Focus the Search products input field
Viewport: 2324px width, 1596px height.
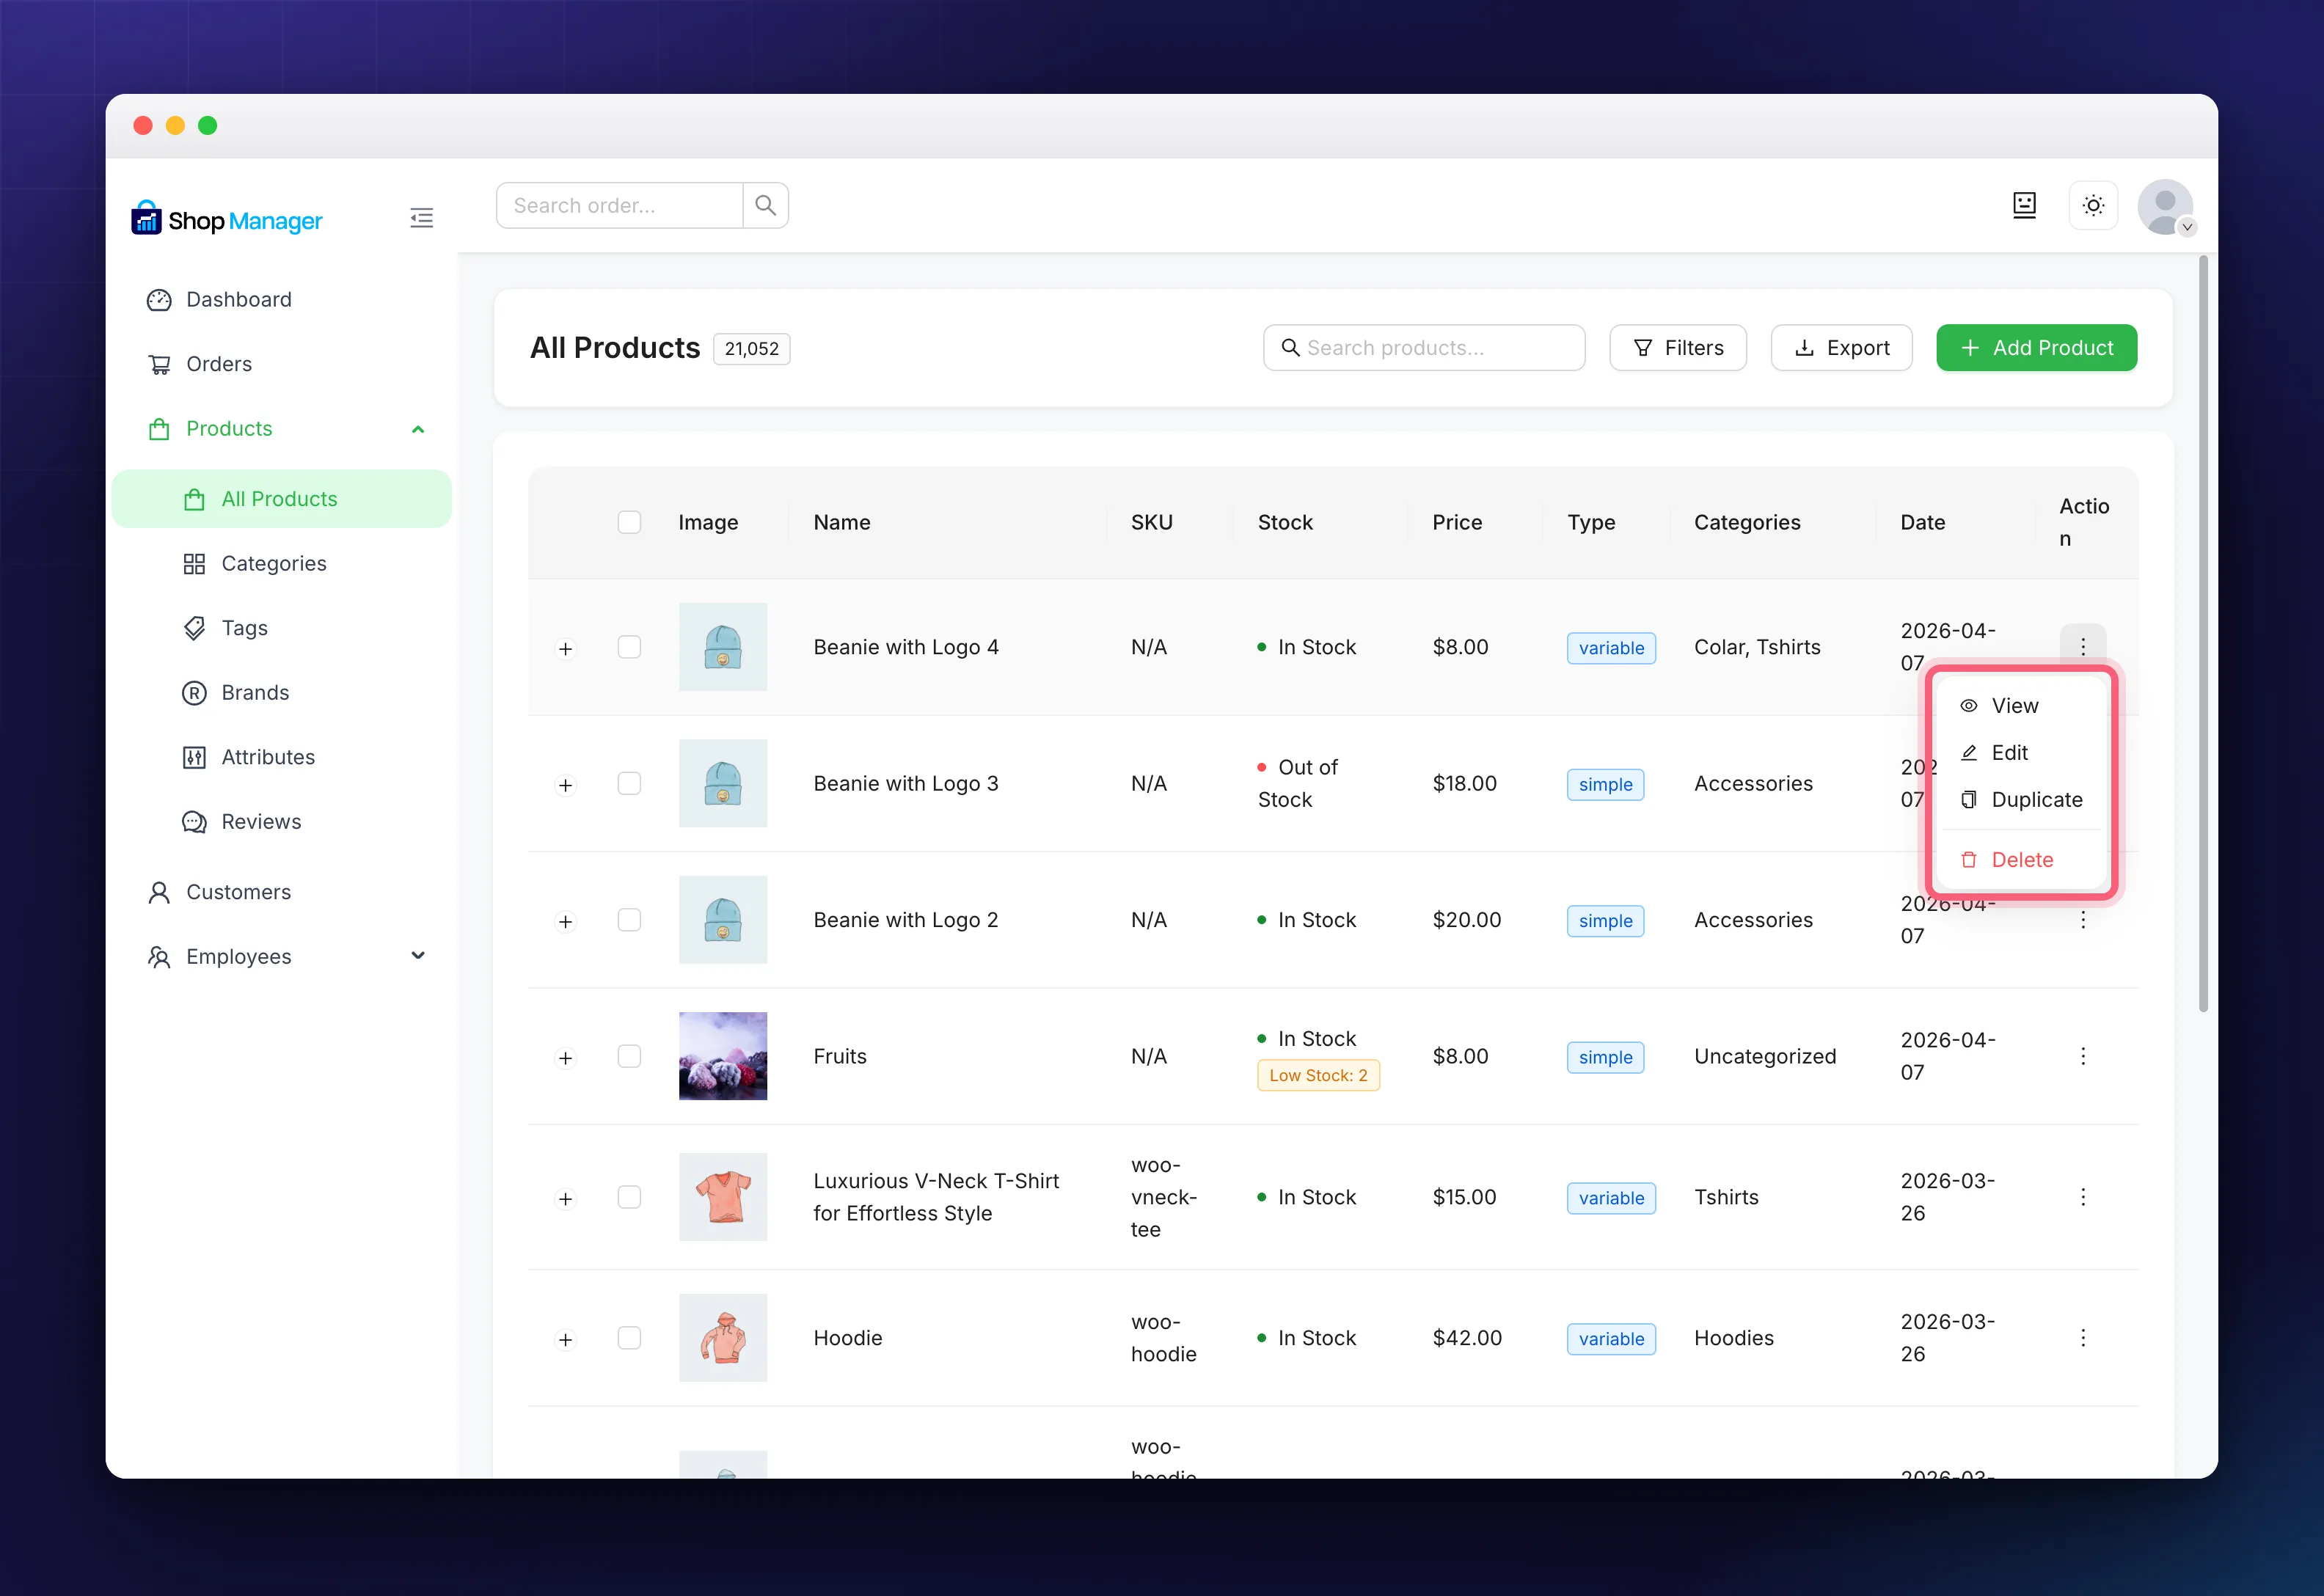tap(1424, 348)
